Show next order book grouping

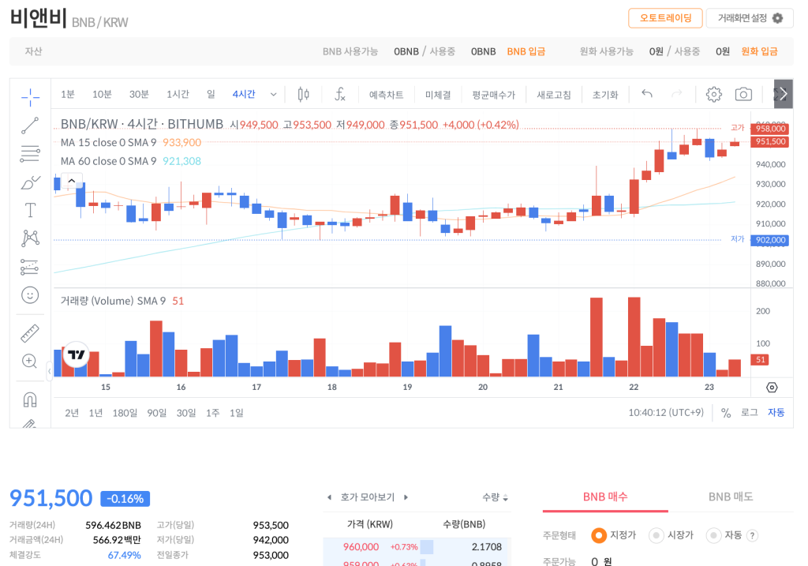406,497
